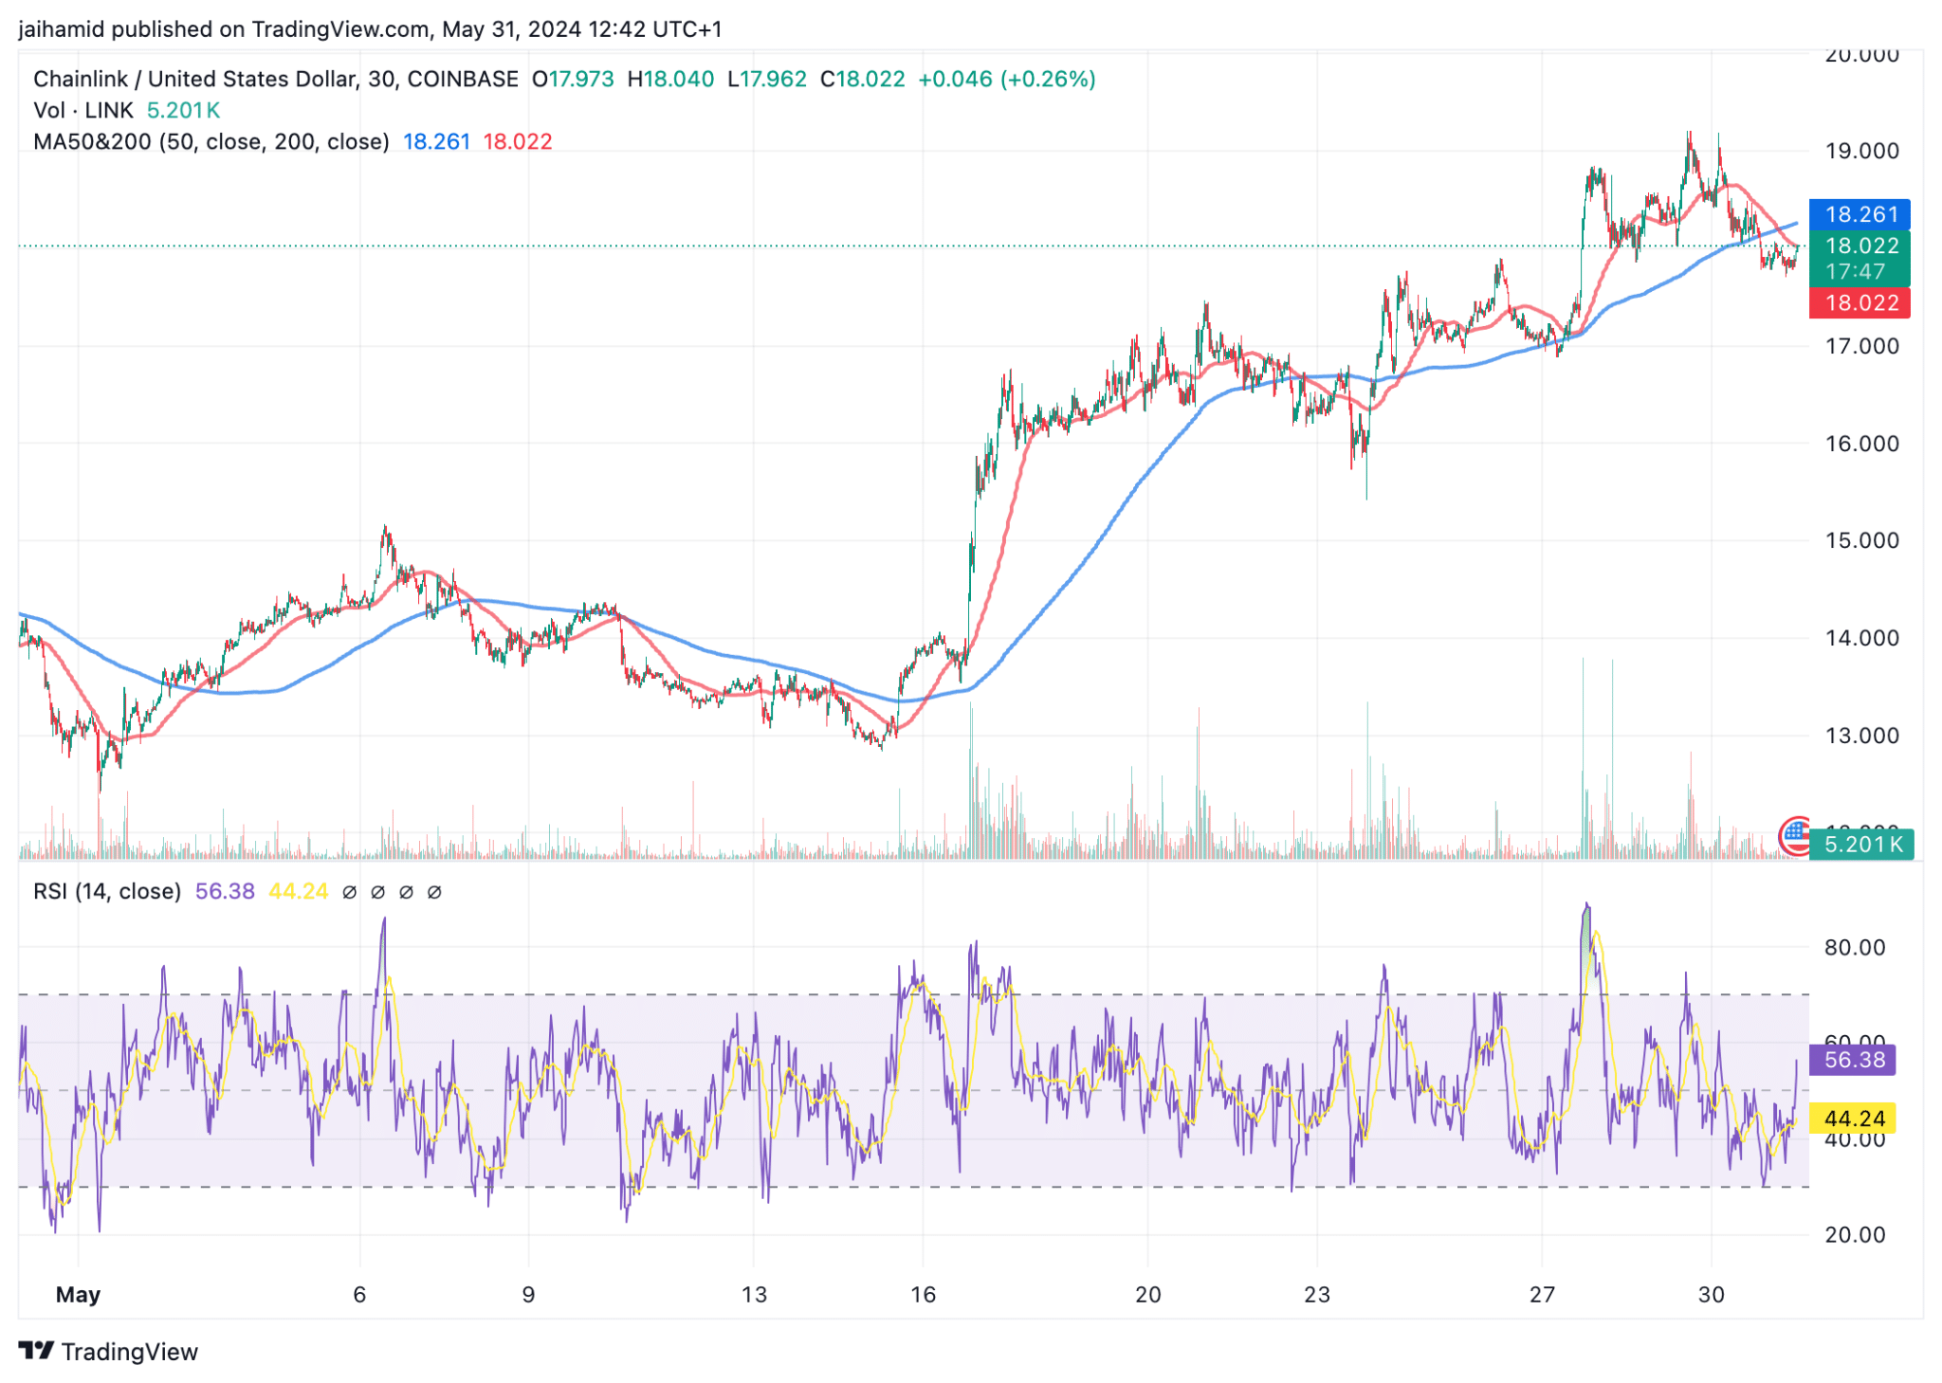Click the 23 date label on time axis
Viewport: 1942px width, 1383px height.
(x=1317, y=1294)
